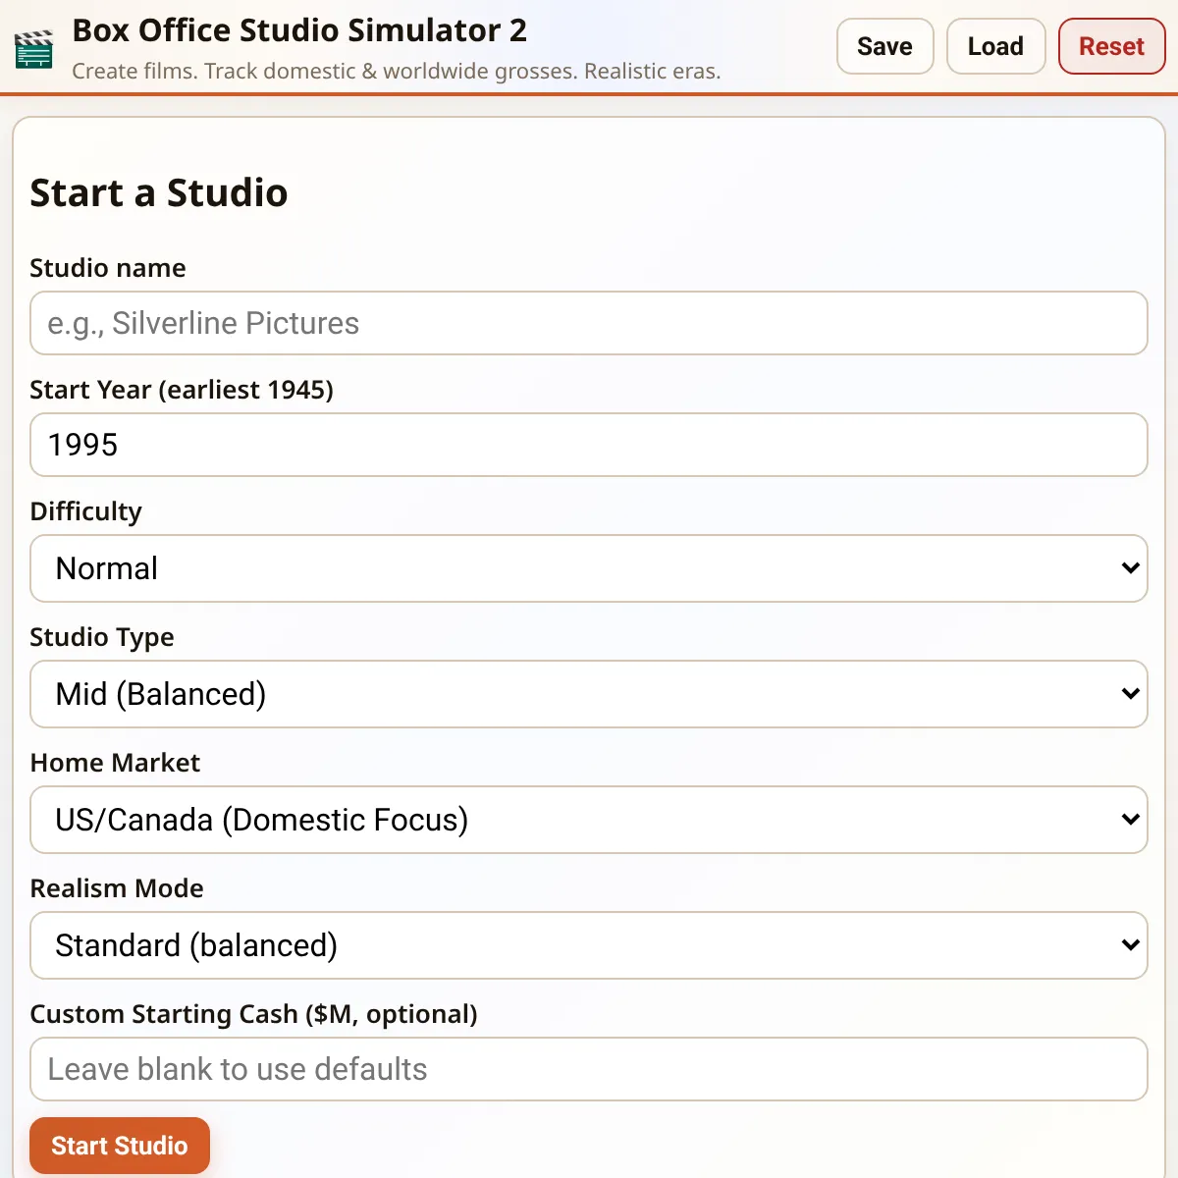Click the Studio name label

tap(108, 268)
